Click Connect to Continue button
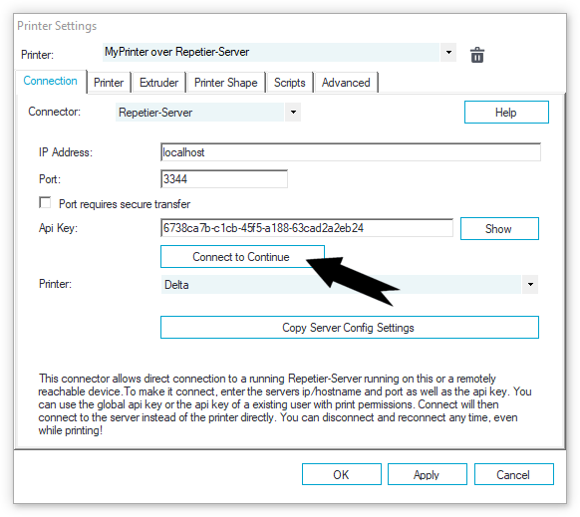580x517 pixels. [242, 257]
